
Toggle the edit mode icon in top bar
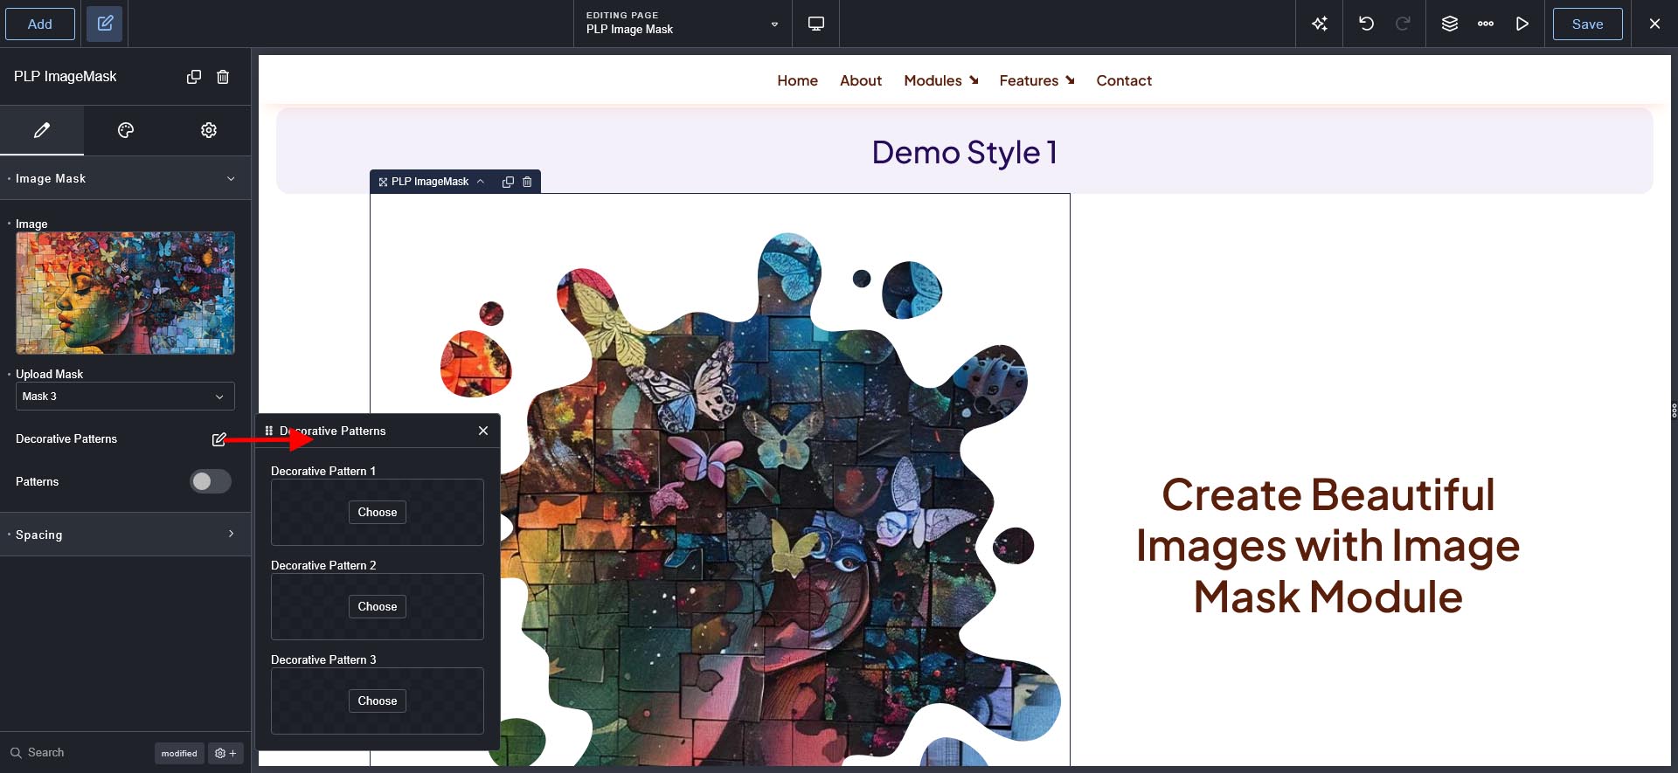(x=105, y=24)
